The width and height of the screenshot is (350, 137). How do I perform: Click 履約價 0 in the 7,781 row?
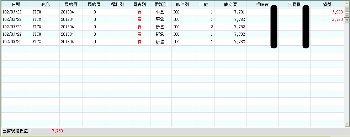pyautogui.click(x=95, y=12)
